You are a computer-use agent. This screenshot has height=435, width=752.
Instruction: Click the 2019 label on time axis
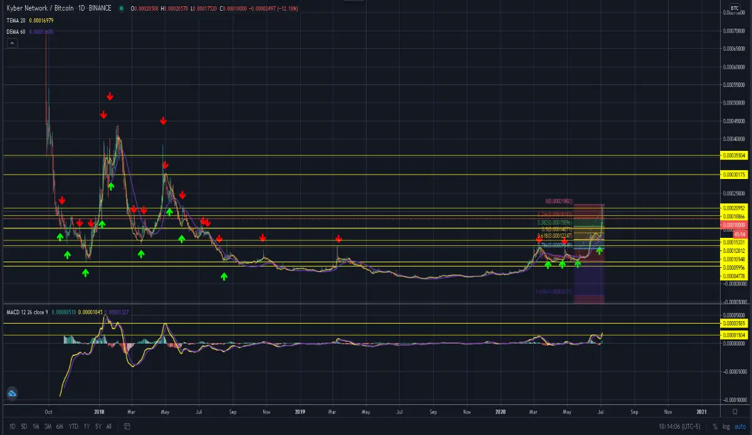point(300,412)
